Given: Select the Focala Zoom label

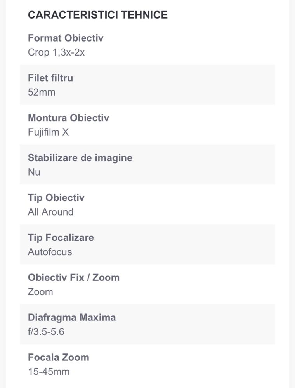Looking at the screenshot, I should (x=59, y=357).
